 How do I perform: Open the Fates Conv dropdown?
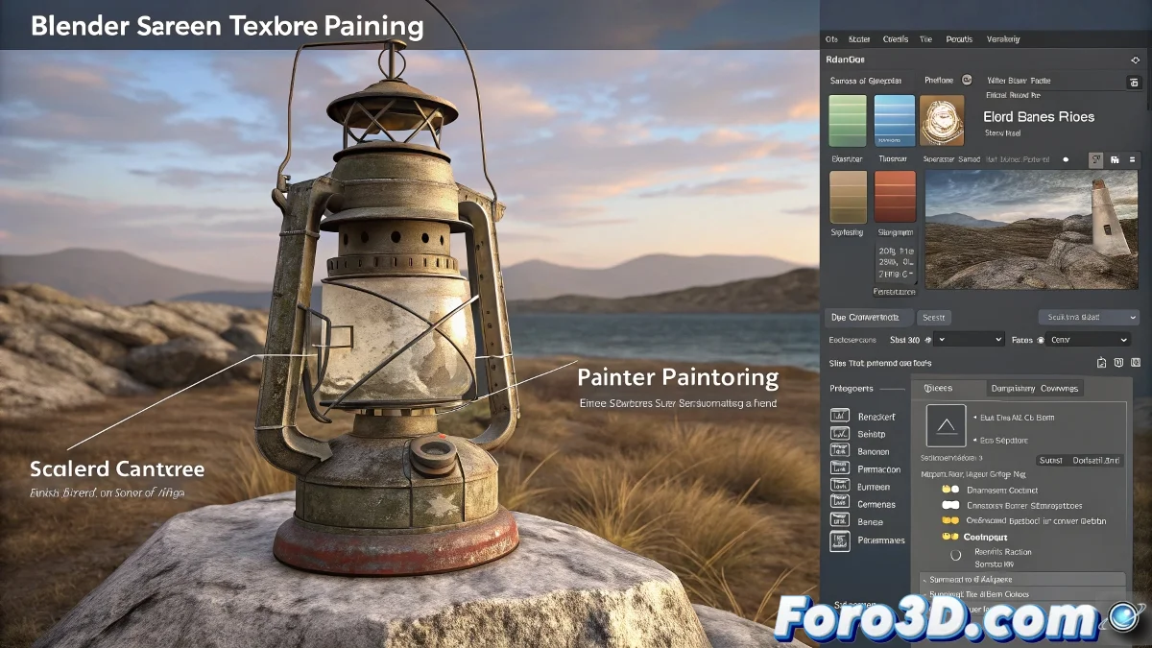pos(1089,340)
